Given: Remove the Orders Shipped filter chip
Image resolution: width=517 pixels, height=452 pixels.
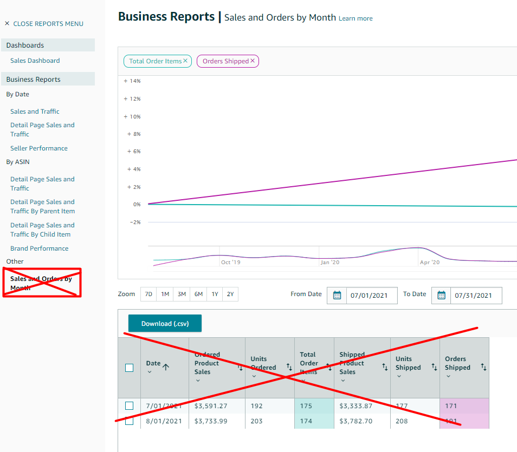Looking at the screenshot, I should coord(253,61).
